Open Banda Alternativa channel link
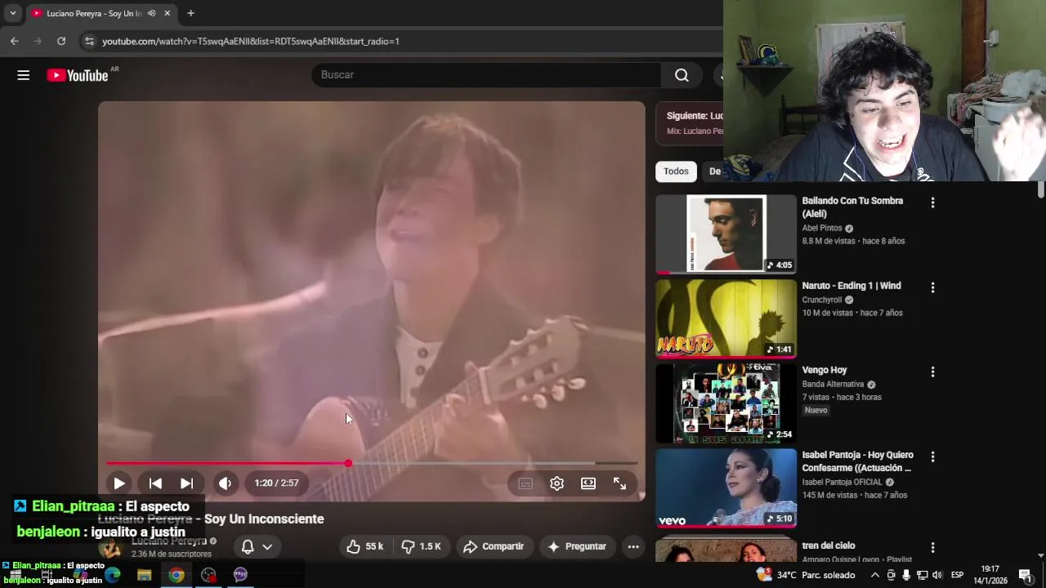 (833, 385)
